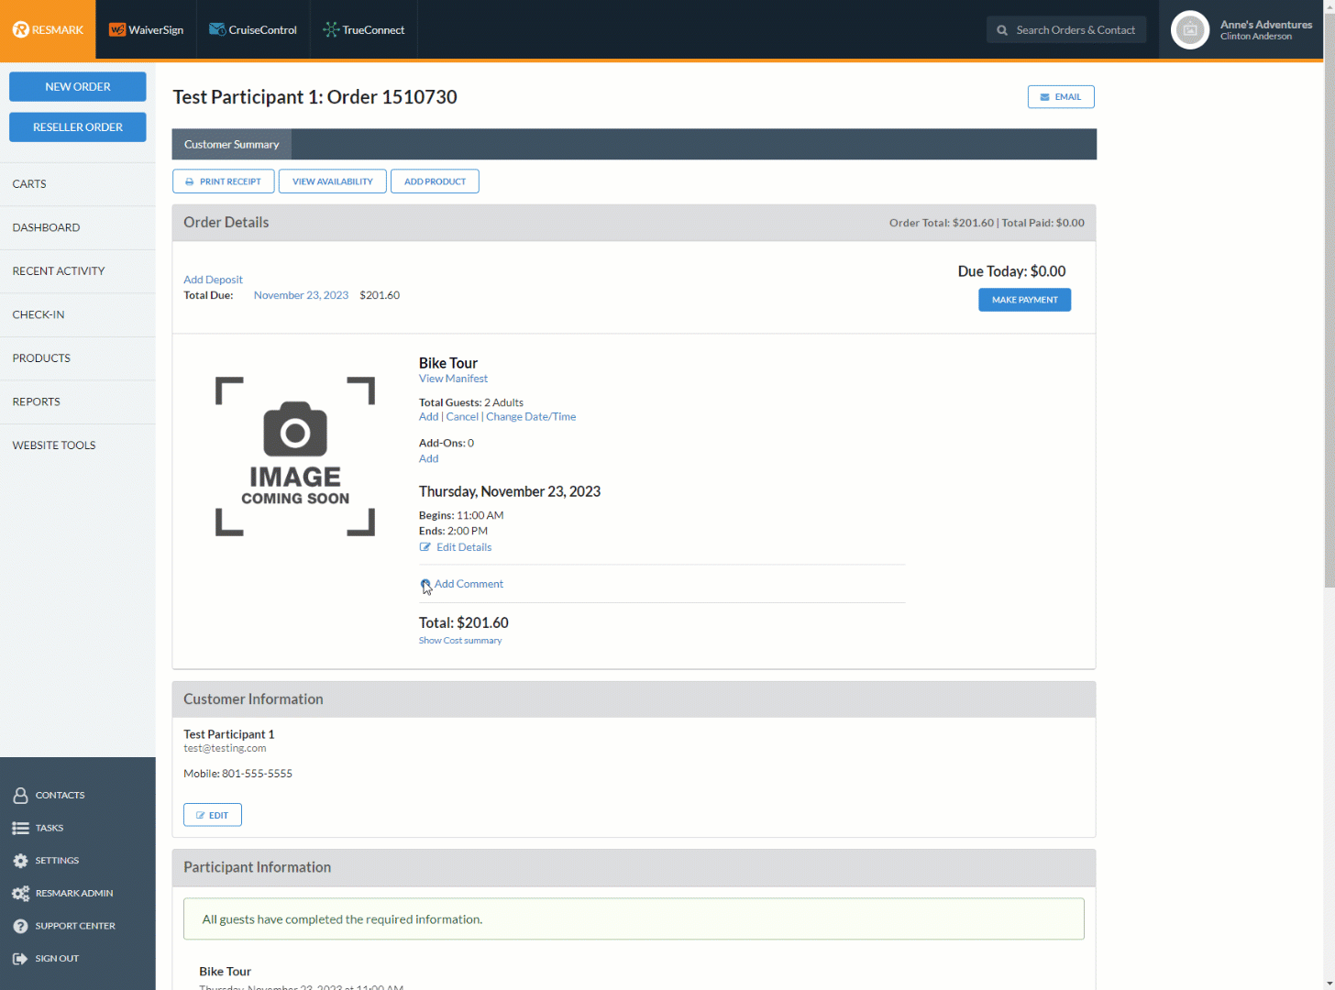
Task: Click Thursday, November 23, 2023 heading
Action: click(510, 491)
